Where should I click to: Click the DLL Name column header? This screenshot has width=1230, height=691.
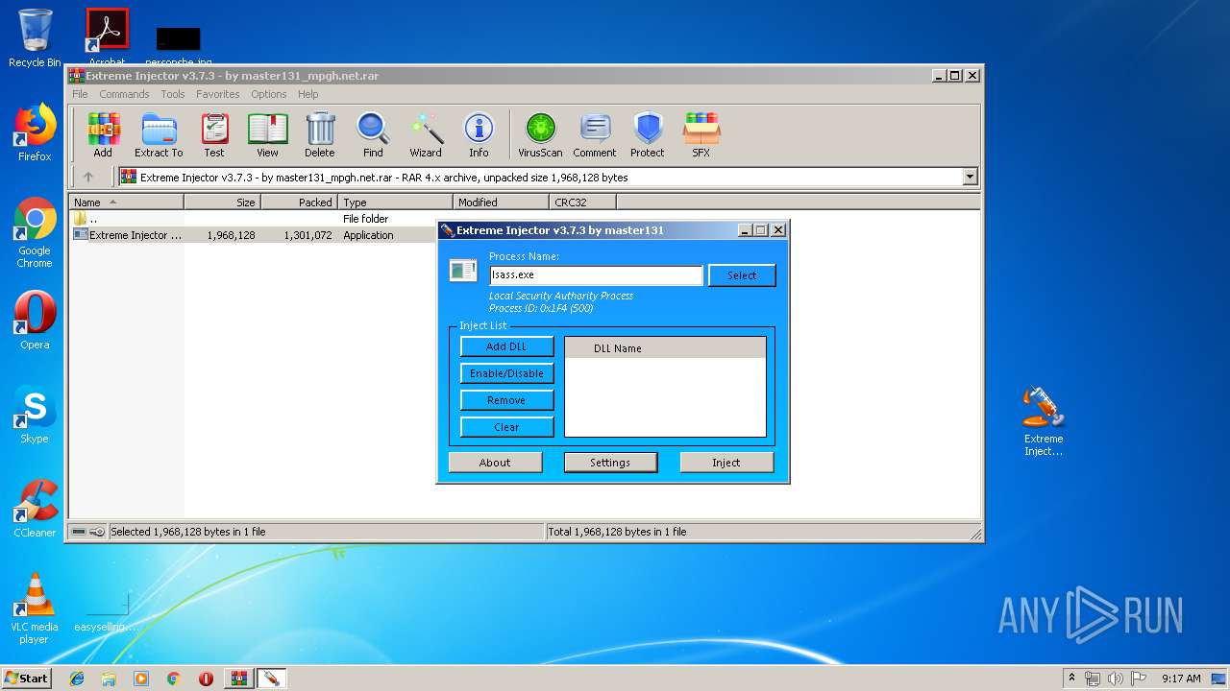coord(665,348)
